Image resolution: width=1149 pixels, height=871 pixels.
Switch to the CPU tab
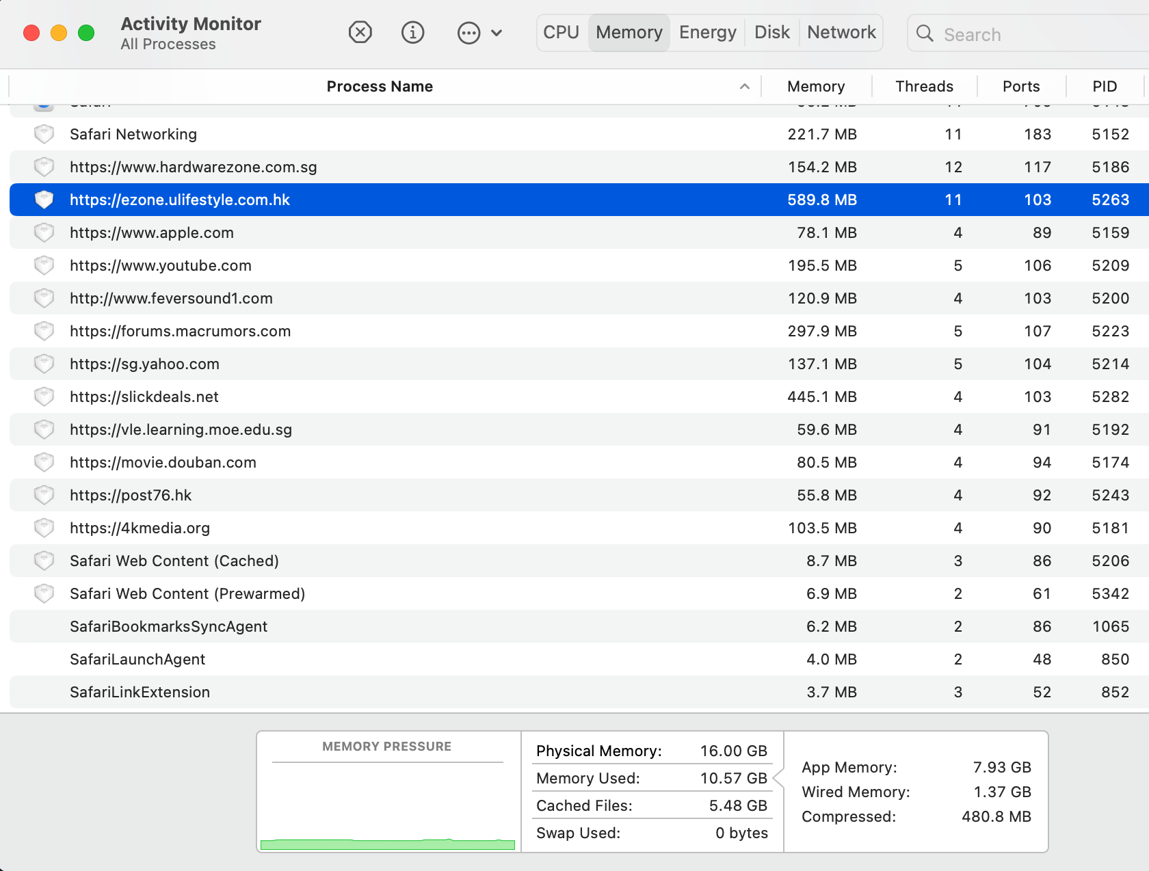tap(562, 32)
